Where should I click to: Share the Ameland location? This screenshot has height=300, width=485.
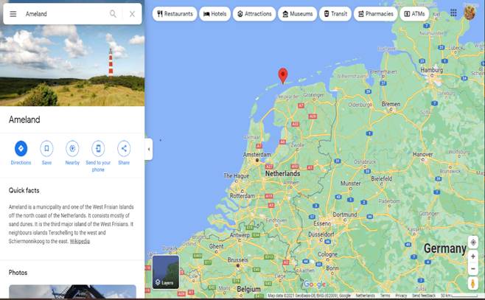click(x=124, y=148)
